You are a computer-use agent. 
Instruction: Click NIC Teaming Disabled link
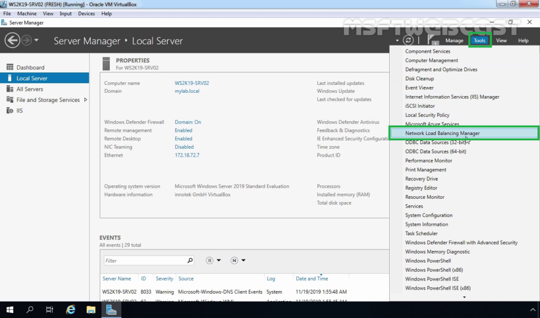(184, 147)
